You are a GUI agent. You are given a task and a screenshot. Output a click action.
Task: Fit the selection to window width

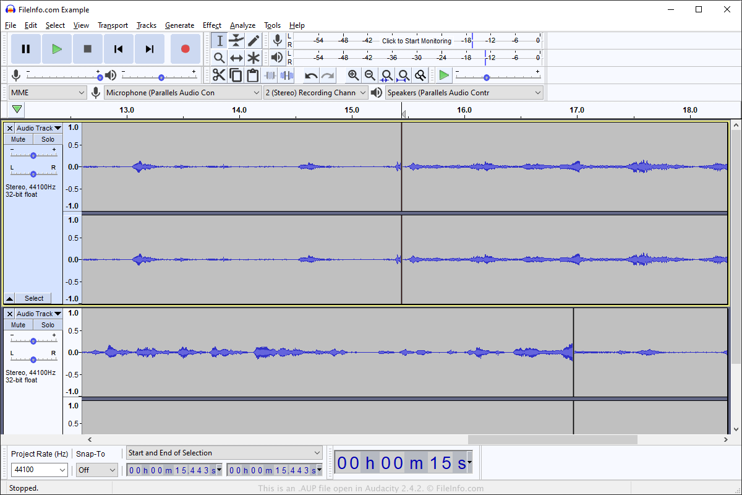[x=386, y=75]
